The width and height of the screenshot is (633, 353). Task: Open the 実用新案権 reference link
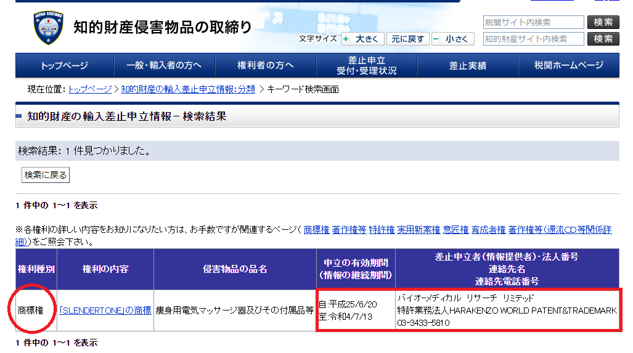pos(419,230)
